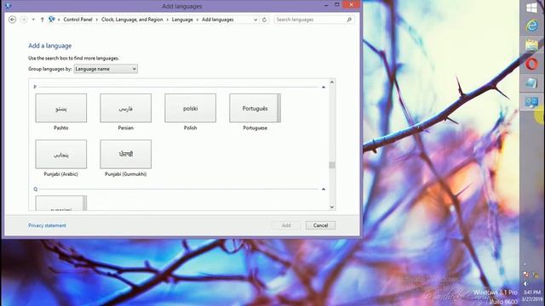Click the Pashto label text

[60, 128]
